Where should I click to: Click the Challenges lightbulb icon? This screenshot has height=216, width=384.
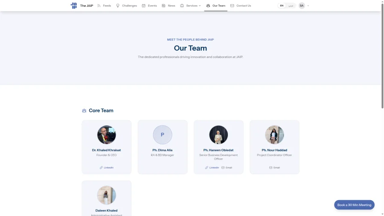pos(118,6)
